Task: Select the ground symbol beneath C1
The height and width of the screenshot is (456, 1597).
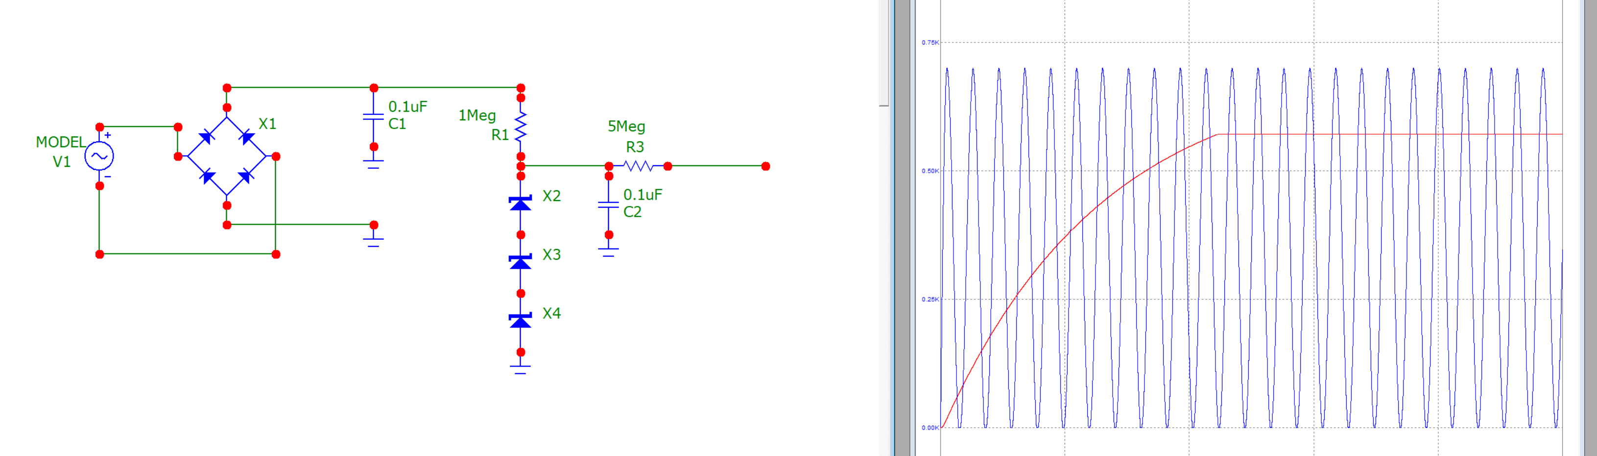Action: [x=373, y=164]
